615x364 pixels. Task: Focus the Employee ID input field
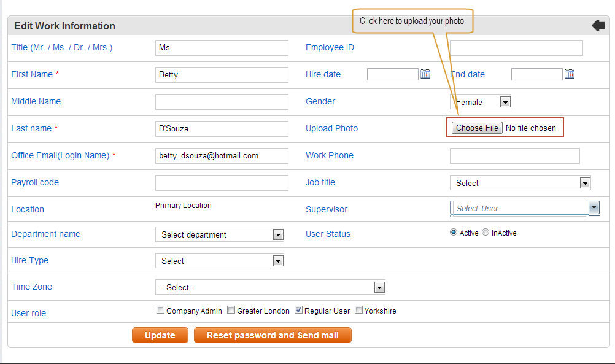click(x=516, y=48)
